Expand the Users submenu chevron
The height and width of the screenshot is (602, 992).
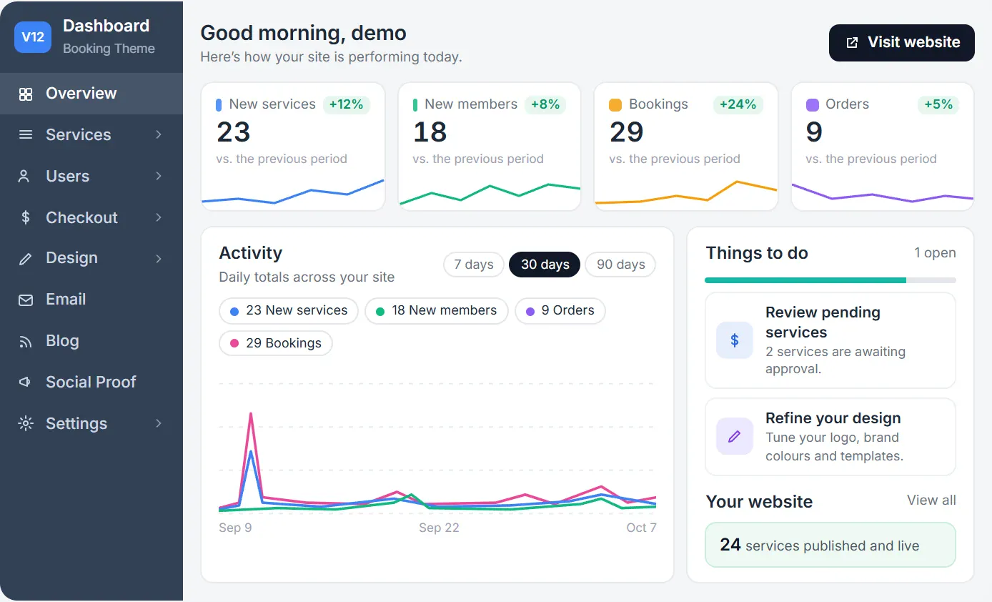159,176
